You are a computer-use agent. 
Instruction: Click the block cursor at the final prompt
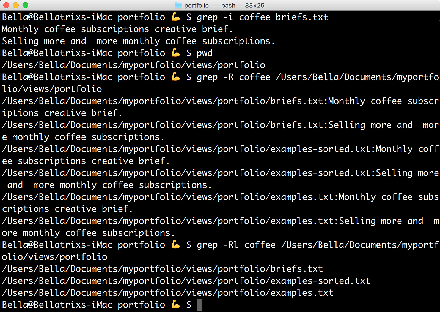point(199,305)
